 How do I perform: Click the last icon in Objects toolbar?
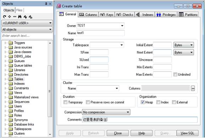(31, 17)
